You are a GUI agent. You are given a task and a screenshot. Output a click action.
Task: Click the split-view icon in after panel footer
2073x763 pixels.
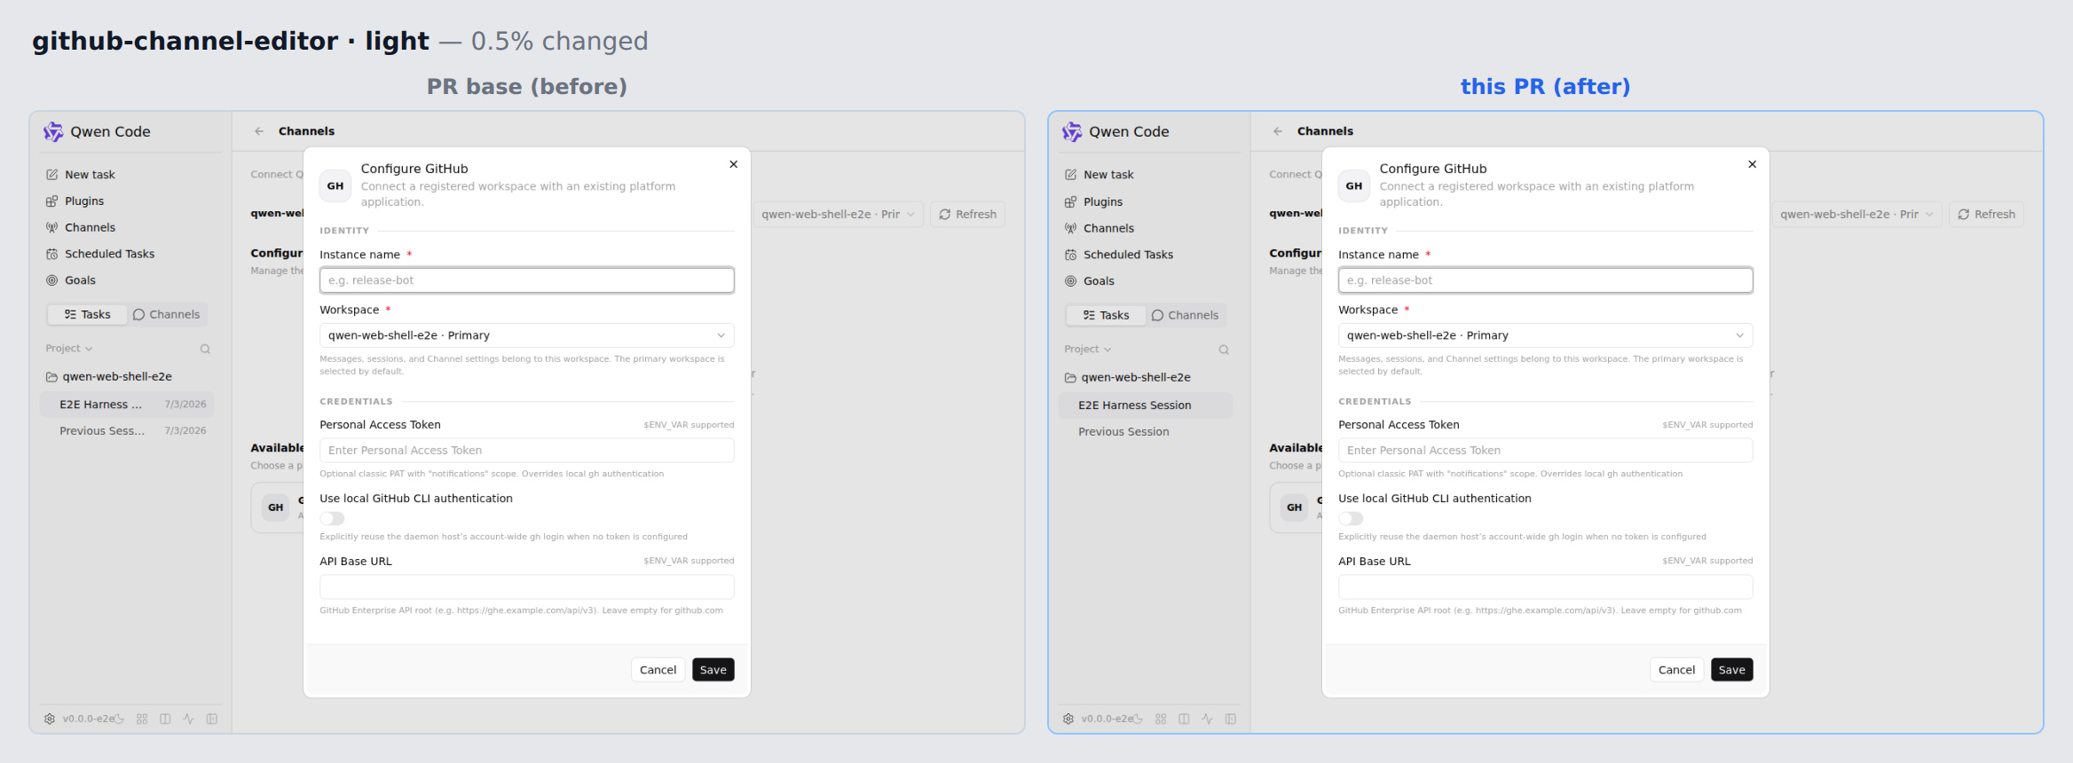1184,720
